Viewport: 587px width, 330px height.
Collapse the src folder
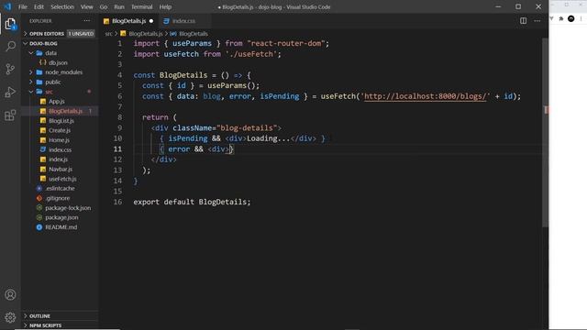[x=49, y=92]
